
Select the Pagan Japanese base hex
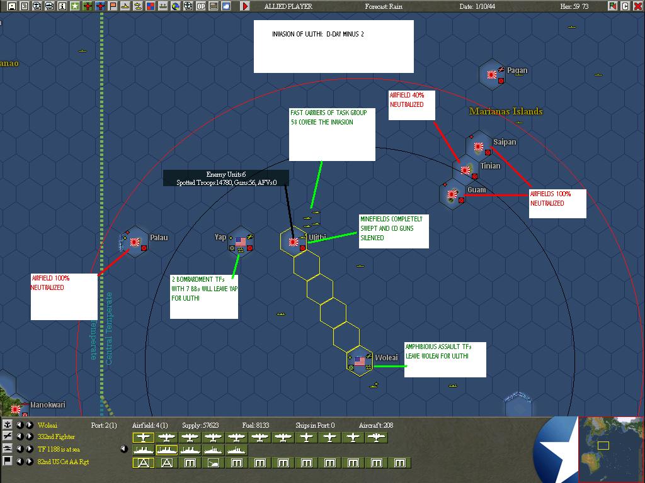pos(492,75)
